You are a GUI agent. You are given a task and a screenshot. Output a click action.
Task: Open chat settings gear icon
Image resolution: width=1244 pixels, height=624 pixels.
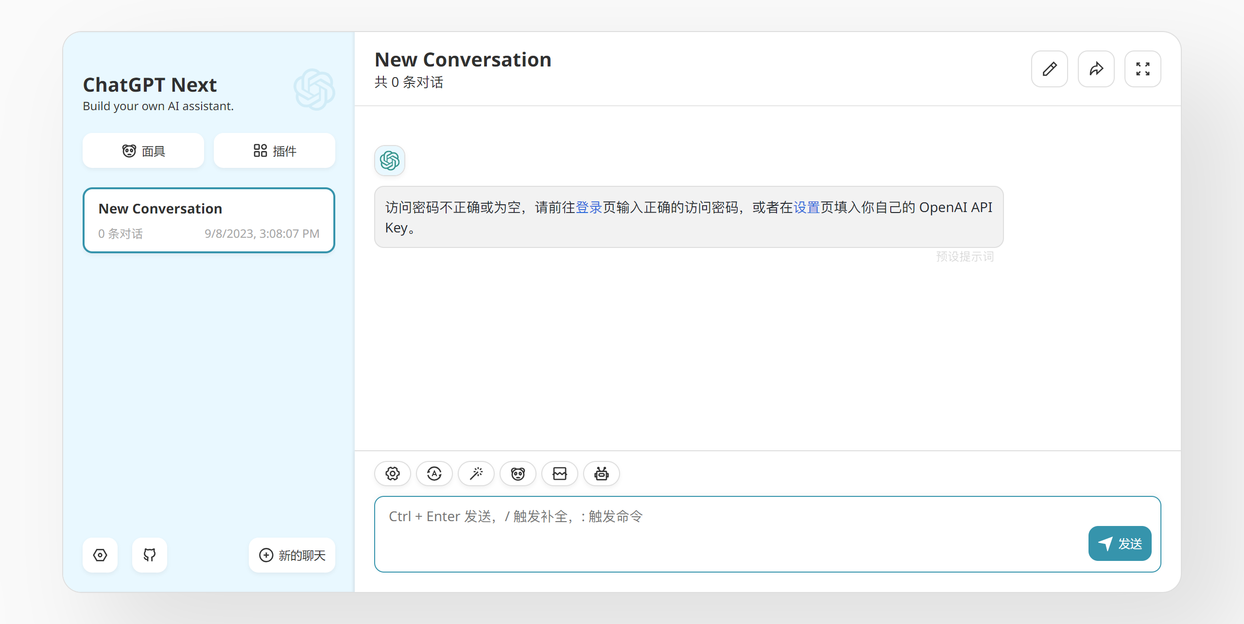(393, 474)
